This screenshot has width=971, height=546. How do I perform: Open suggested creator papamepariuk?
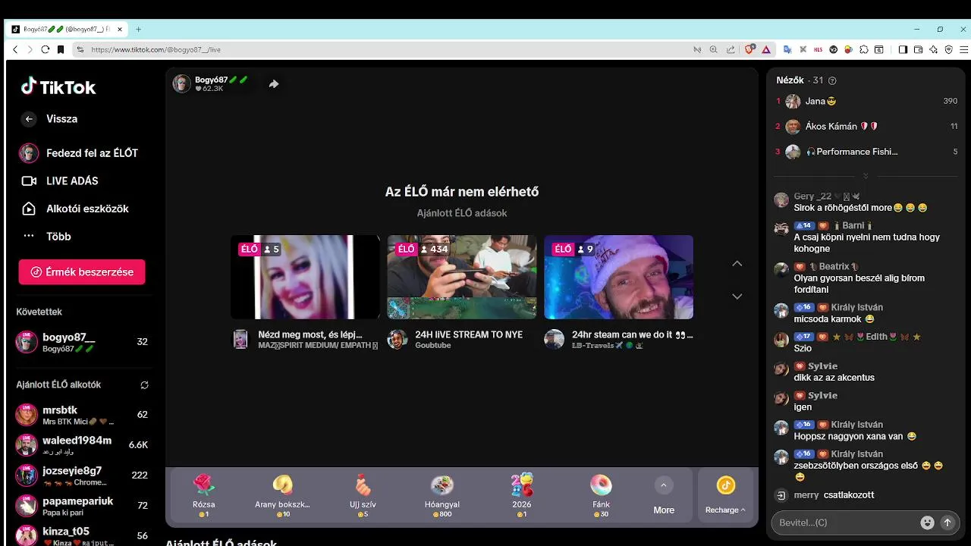coord(82,506)
